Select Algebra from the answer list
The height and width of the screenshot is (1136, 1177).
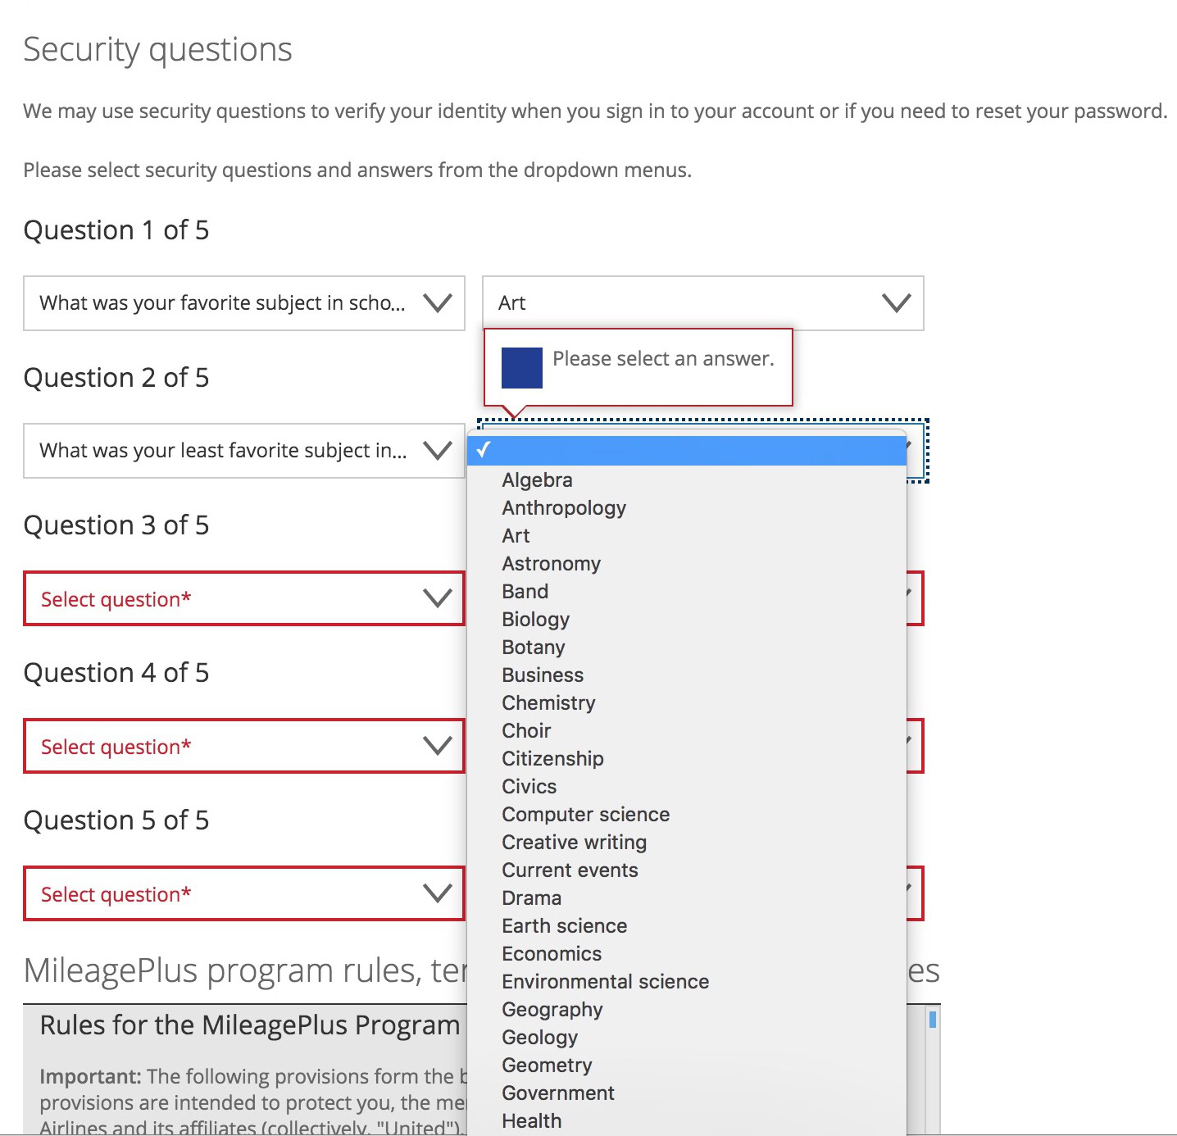click(537, 480)
